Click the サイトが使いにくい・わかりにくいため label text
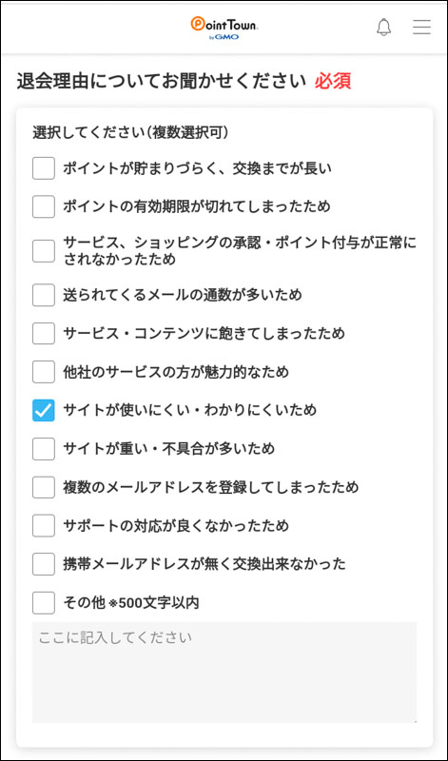The height and width of the screenshot is (761, 448). tap(190, 411)
